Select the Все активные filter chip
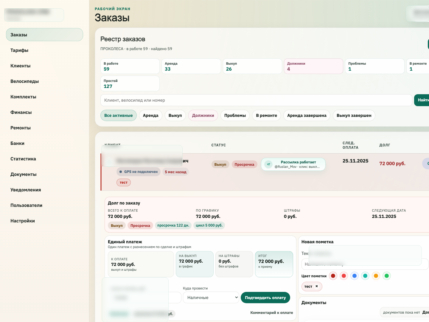This screenshot has width=429, height=322. [119, 115]
